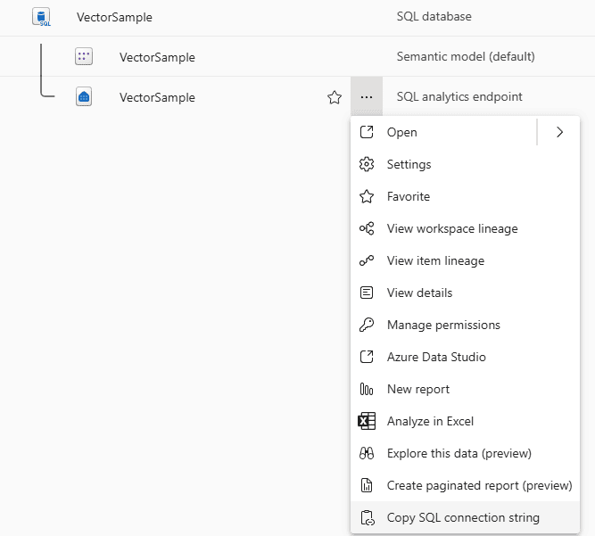Click the three-dot More options button
Image resolution: width=595 pixels, height=536 pixels.
click(x=366, y=97)
